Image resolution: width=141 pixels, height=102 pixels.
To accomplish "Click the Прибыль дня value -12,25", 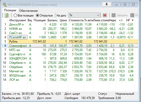I will tap(26, 98).
